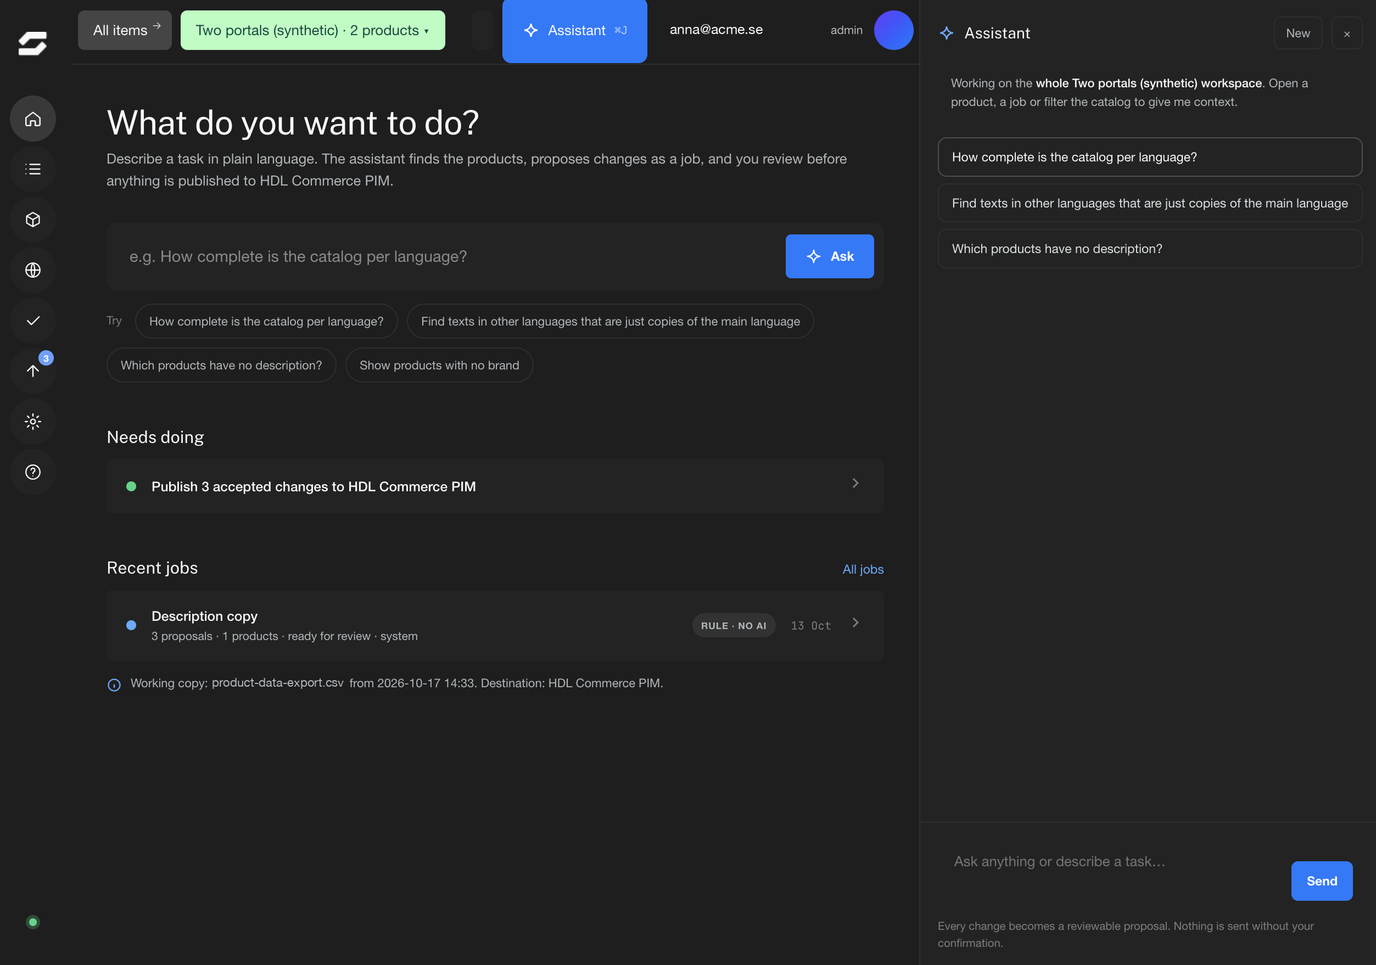
Task: Open the list view sidebar icon
Action: coord(33,169)
